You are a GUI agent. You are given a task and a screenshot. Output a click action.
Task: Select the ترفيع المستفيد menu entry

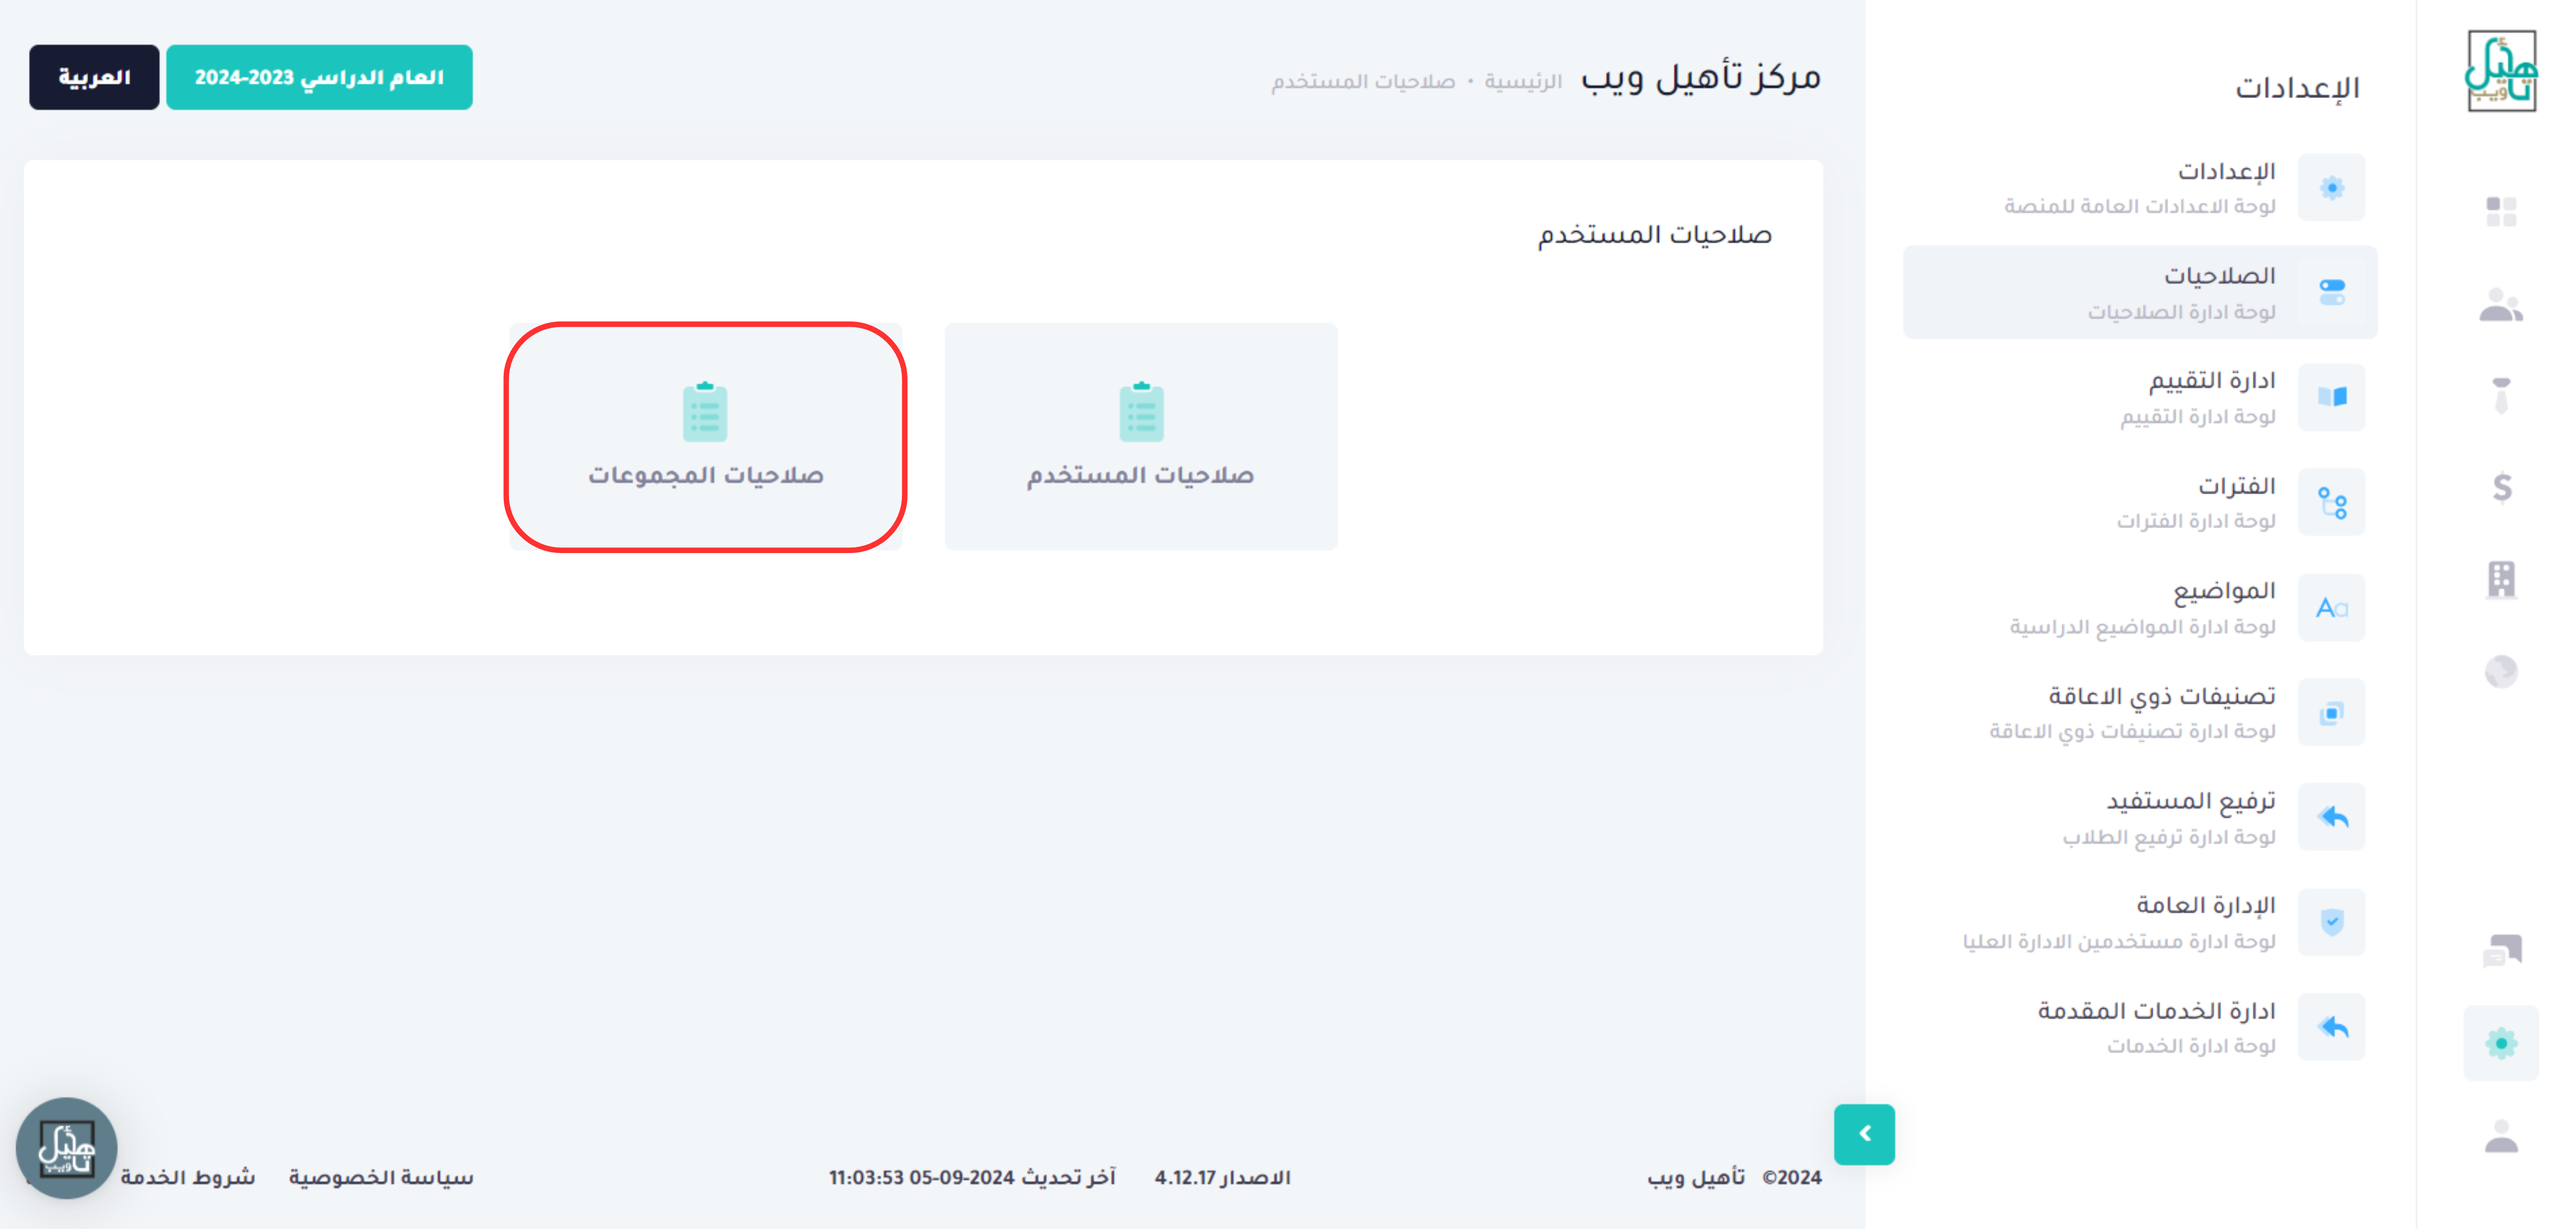click(x=2140, y=817)
